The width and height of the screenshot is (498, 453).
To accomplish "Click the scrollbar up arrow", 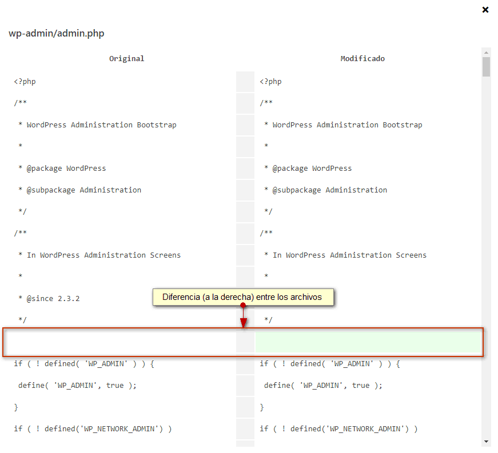I will pyautogui.click(x=486, y=52).
